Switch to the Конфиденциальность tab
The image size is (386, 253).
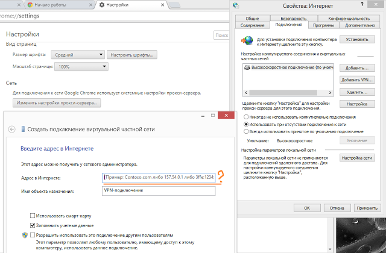pos(349,19)
